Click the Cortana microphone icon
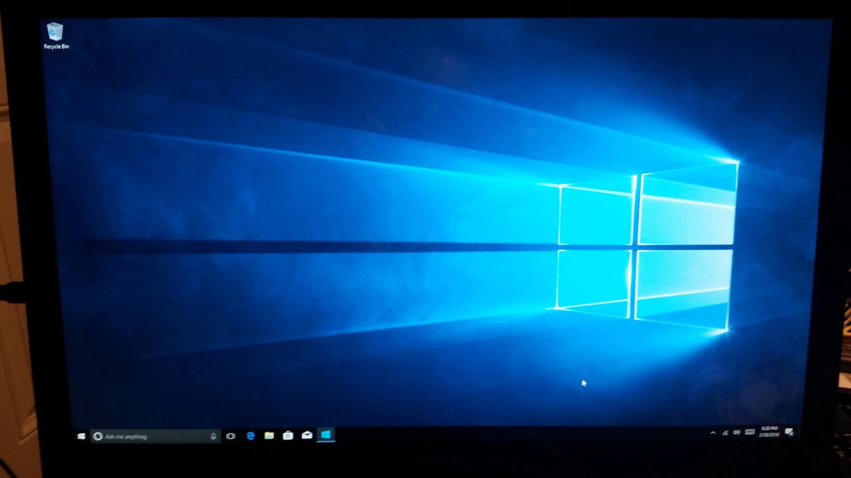Image resolution: width=851 pixels, height=478 pixels. (x=213, y=436)
